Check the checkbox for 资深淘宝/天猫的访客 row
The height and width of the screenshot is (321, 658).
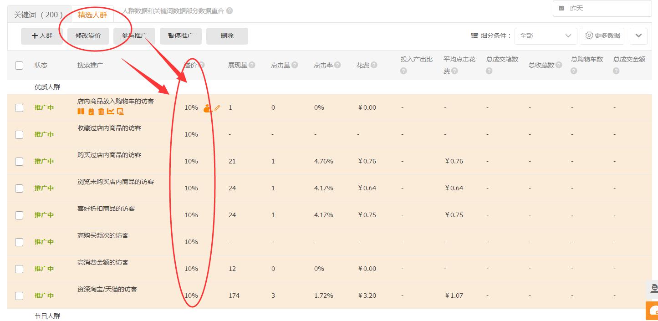coord(19,296)
